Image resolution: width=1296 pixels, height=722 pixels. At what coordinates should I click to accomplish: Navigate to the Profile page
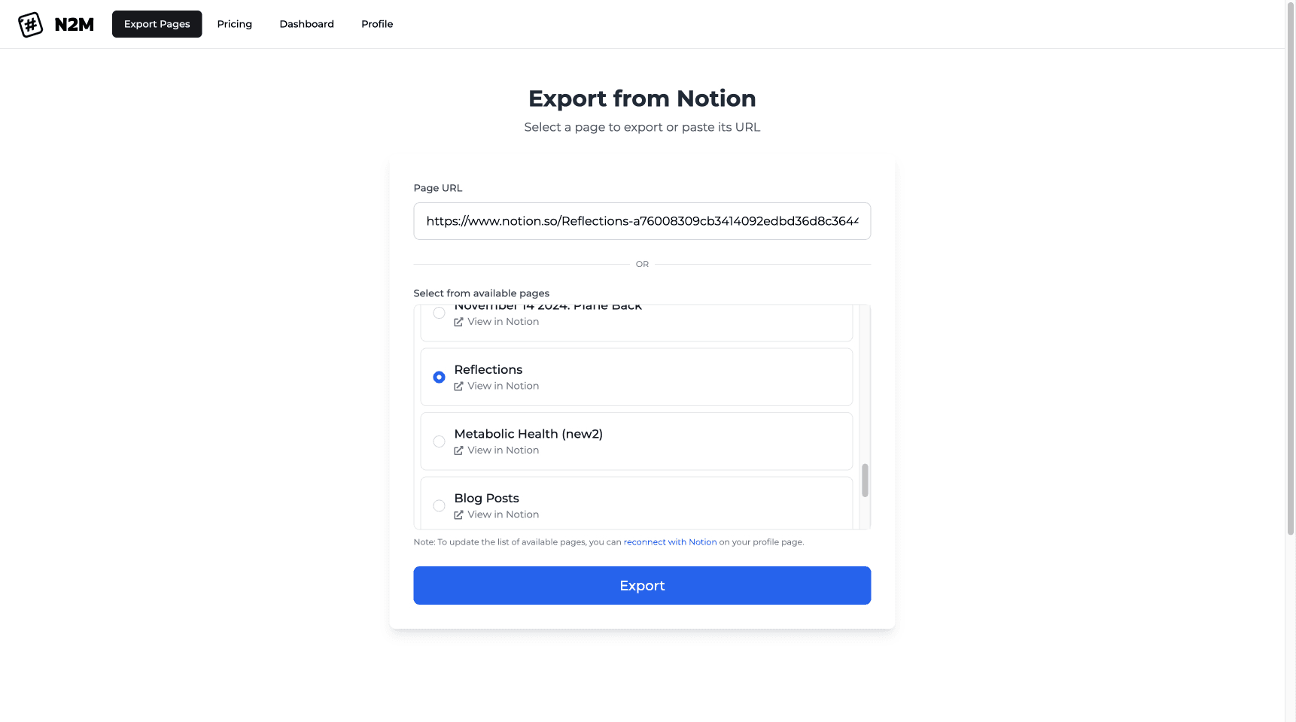point(377,24)
